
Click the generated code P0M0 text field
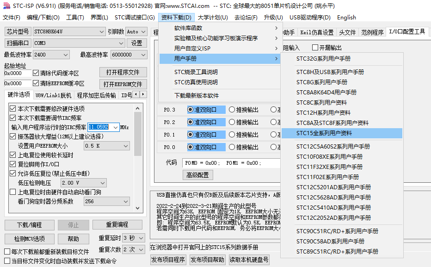(x=231, y=163)
